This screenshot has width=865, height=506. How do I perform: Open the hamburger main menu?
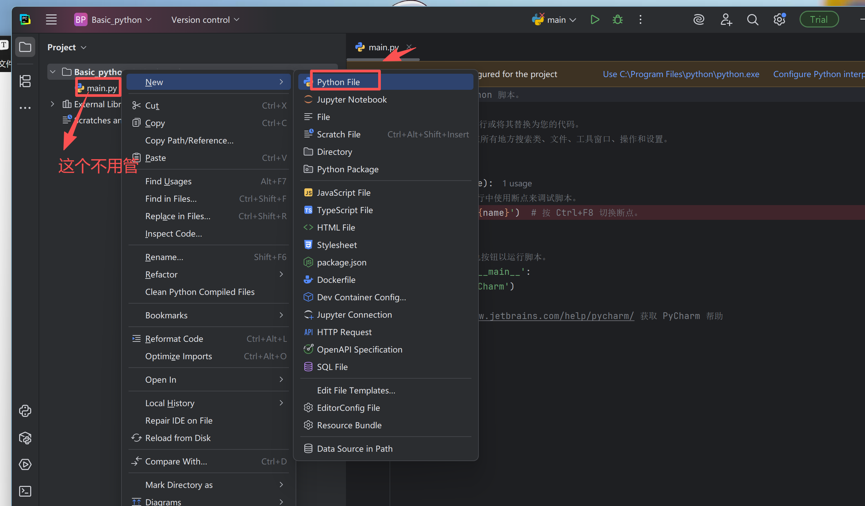click(51, 19)
